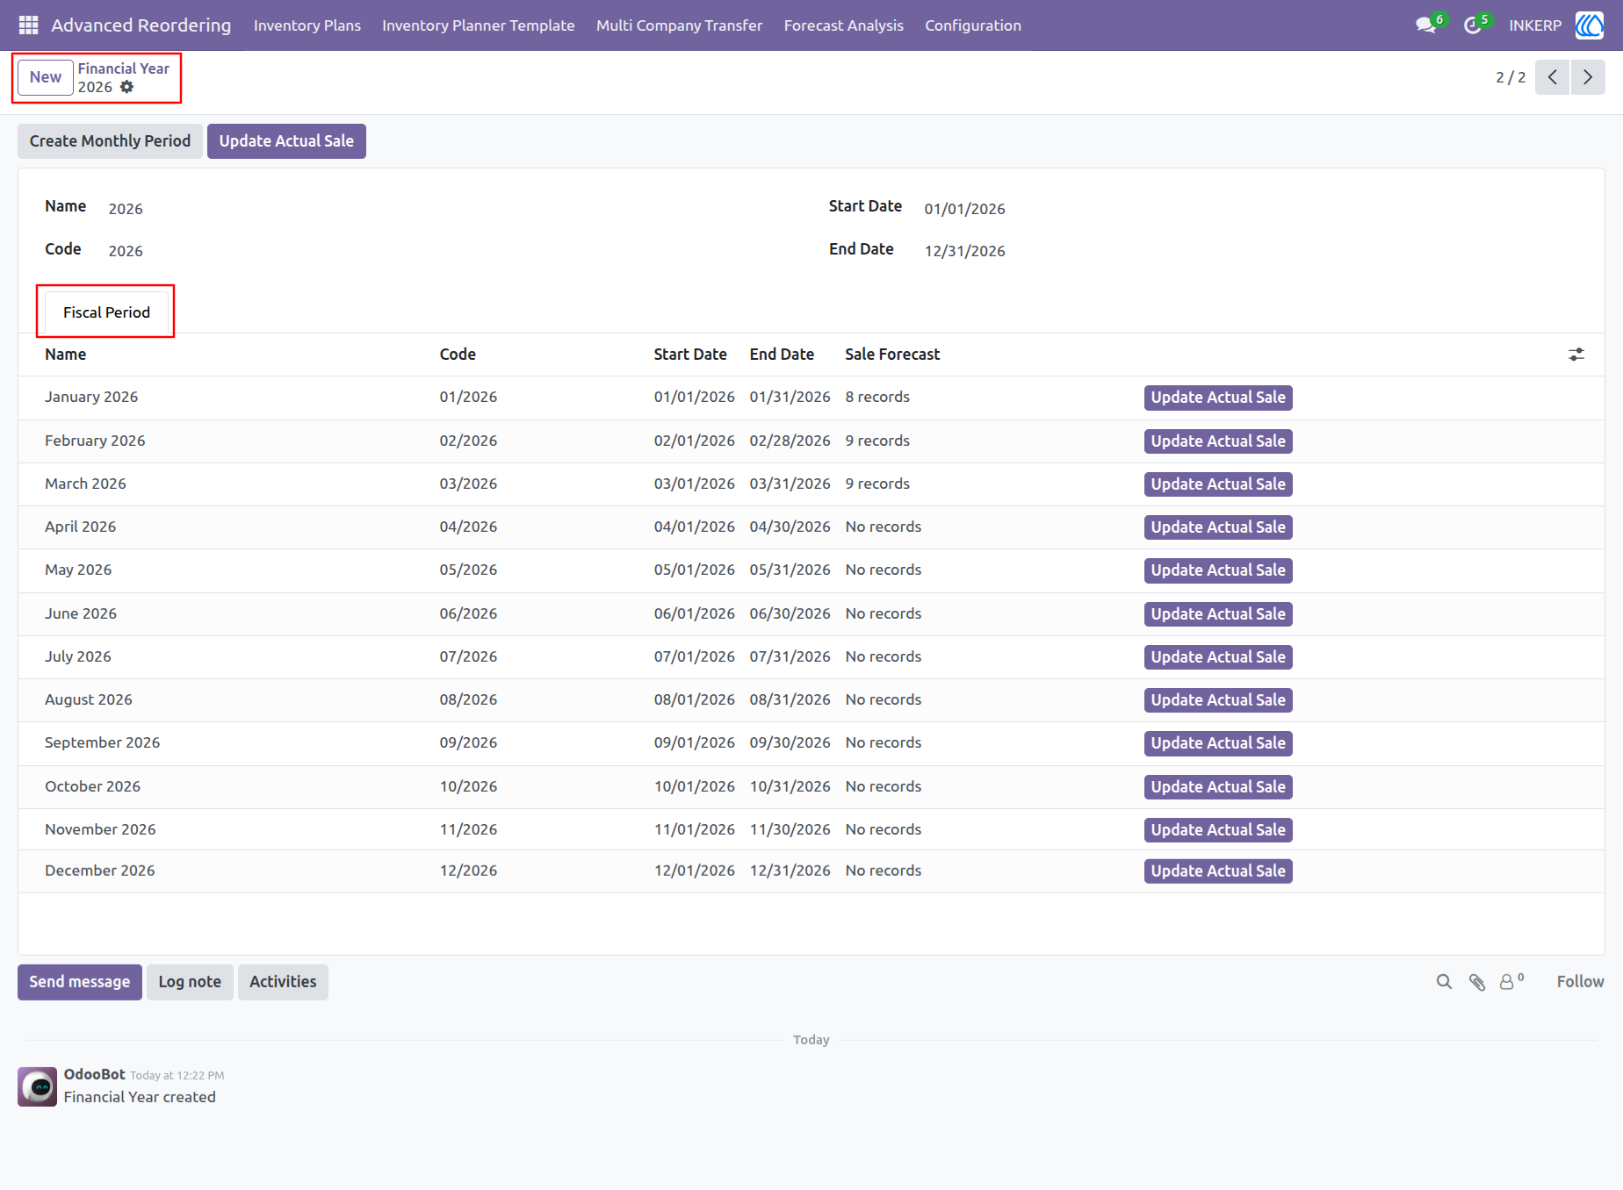Viewport: 1623px width, 1190px height.
Task: Open the apps grid menu icon
Action: pos(28,25)
